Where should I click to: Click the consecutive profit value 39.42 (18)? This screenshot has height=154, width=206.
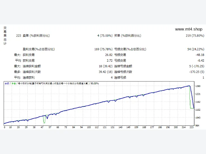[106, 72]
